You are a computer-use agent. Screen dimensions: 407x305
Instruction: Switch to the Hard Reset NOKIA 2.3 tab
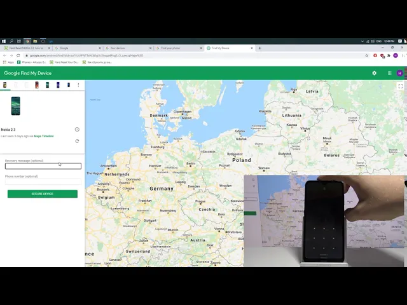coord(26,48)
